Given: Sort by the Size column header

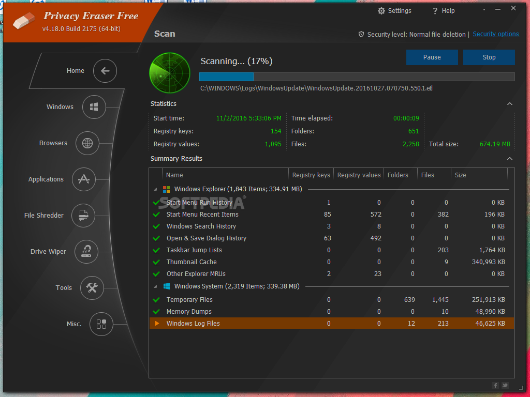Looking at the screenshot, I should [479, 175].
